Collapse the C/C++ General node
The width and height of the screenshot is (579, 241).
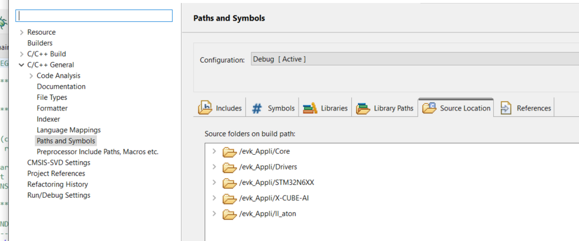pyautogui.click(x=22, y=65)
